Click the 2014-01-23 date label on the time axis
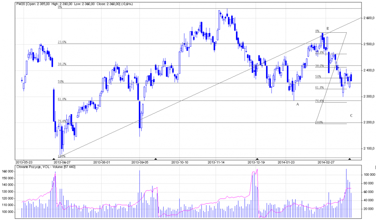The width and height of the screenshot is (376, 220). pyautogui.click(x=286, y=163)
